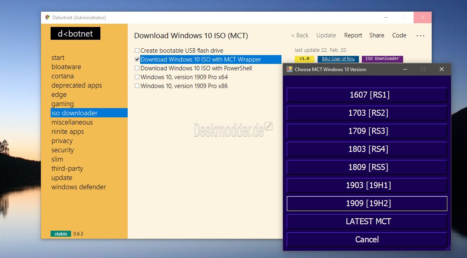The width and height of the screenshot is (467, 258).
Task: Click the 0.6.3 version number
Action: click(x=78, y=234)
